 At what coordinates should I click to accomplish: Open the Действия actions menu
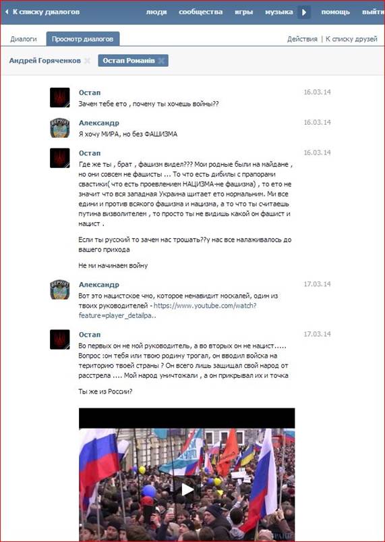click(x=302, y=39)
